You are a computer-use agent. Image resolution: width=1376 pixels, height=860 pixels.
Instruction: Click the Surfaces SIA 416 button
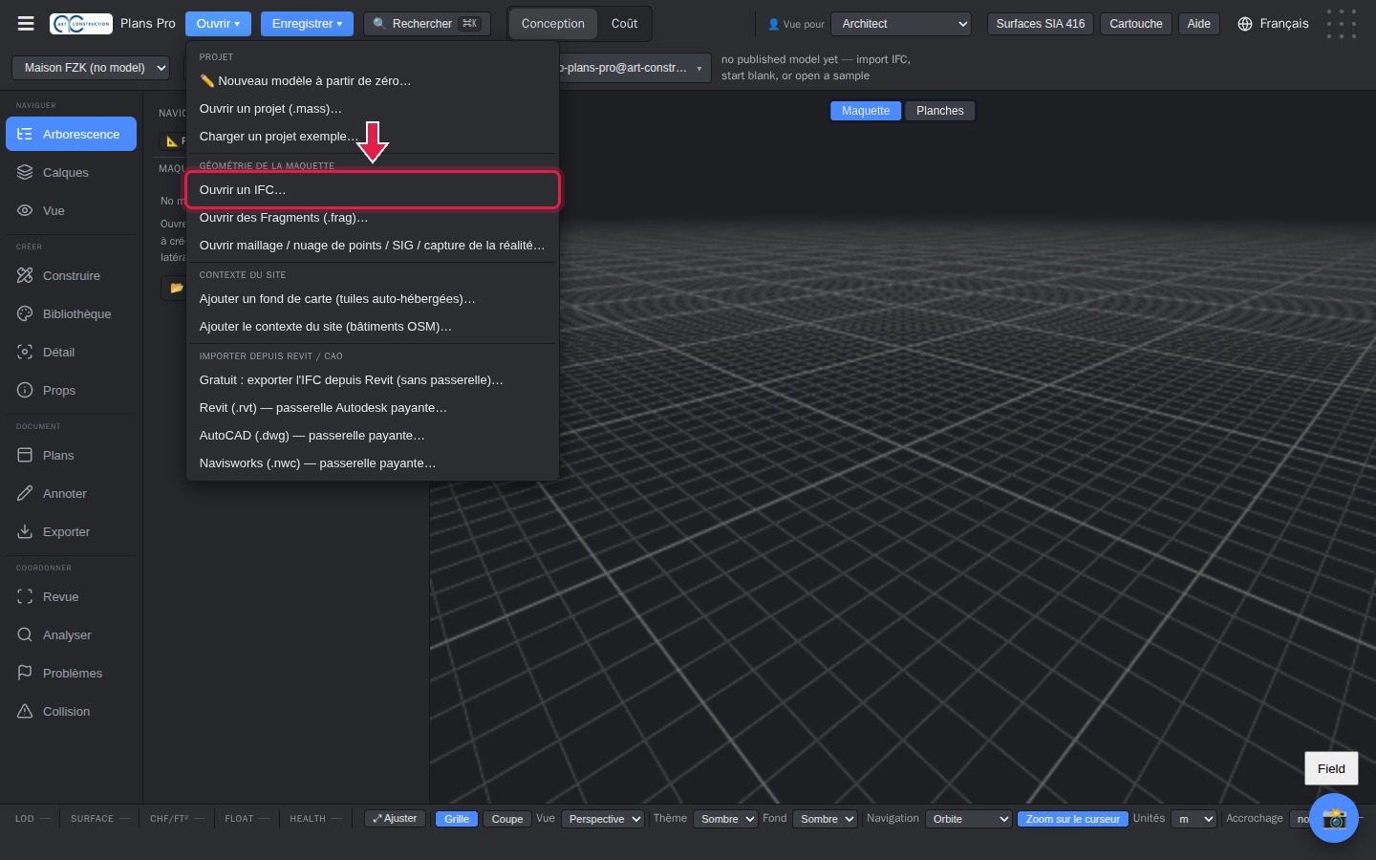pyautogui.click(x=1041, y=24)
